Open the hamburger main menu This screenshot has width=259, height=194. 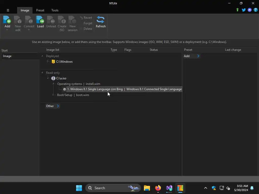(8, 10)
